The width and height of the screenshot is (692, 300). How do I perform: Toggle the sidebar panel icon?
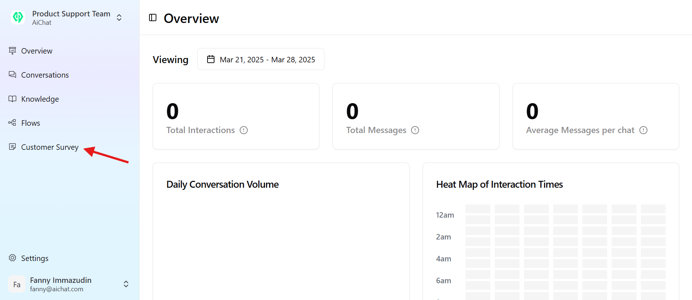click(x=153, y=17)
